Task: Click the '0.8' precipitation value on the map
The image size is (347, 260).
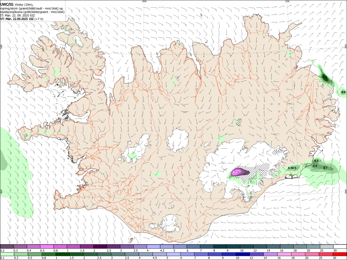Action: tap(315, 166)
